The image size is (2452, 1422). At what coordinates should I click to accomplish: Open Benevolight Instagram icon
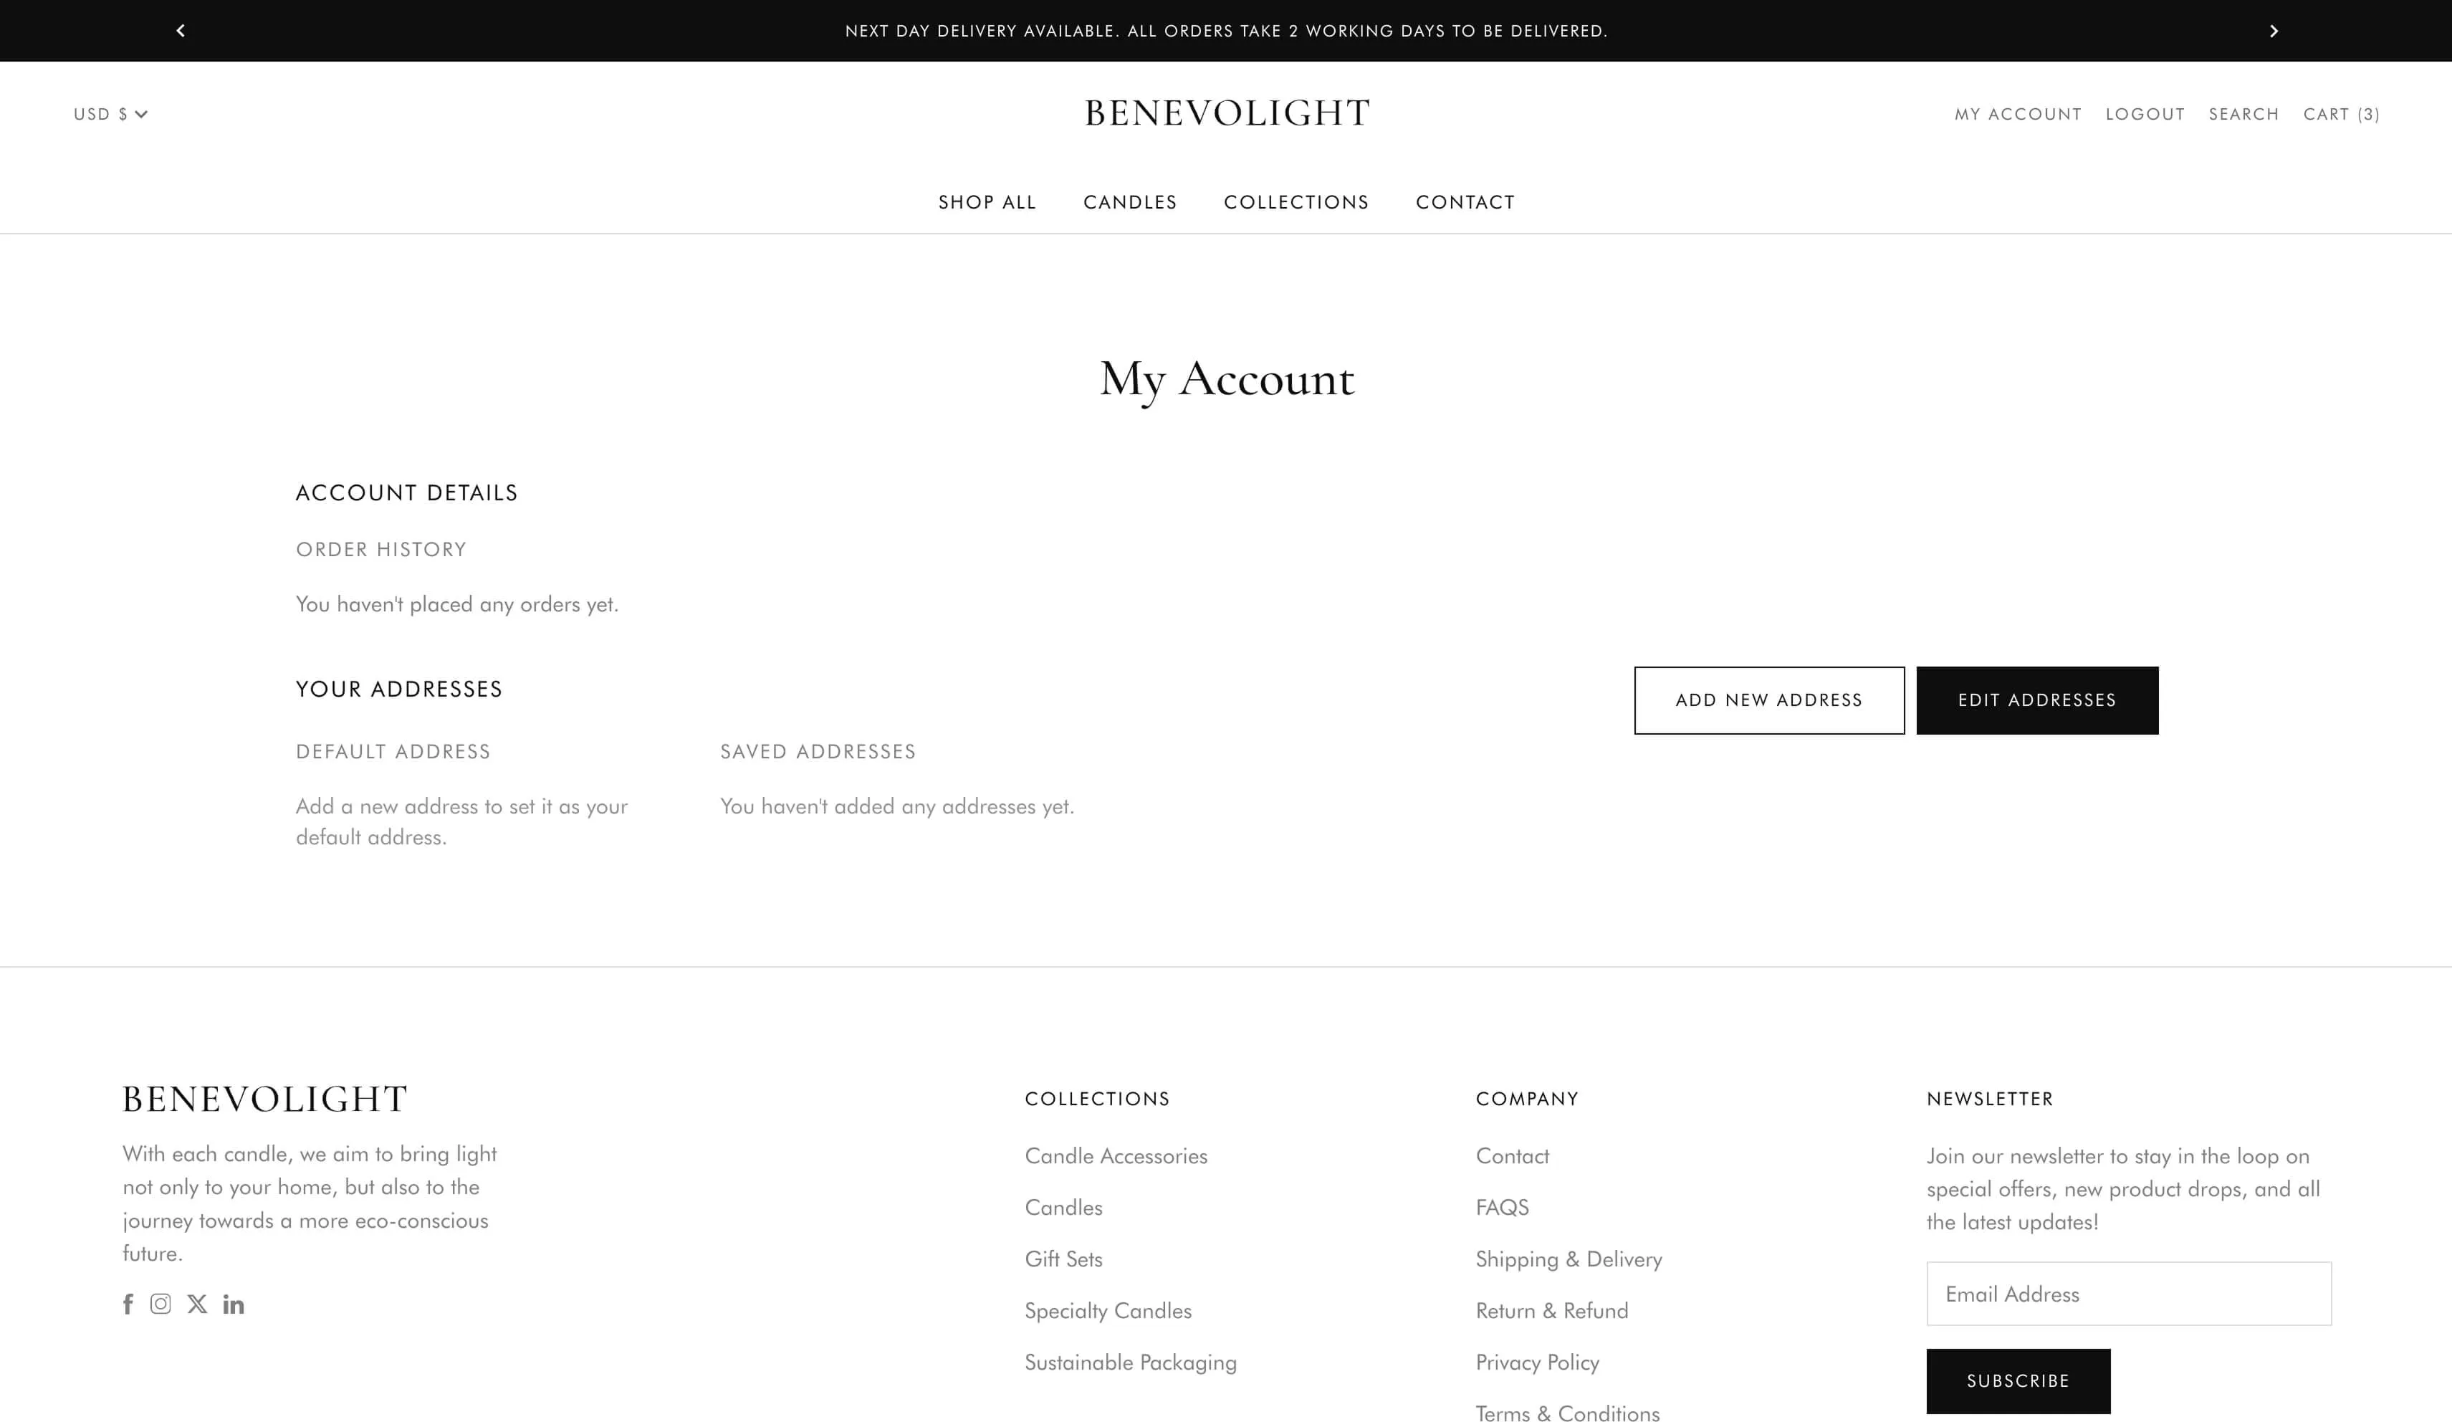161,1304
